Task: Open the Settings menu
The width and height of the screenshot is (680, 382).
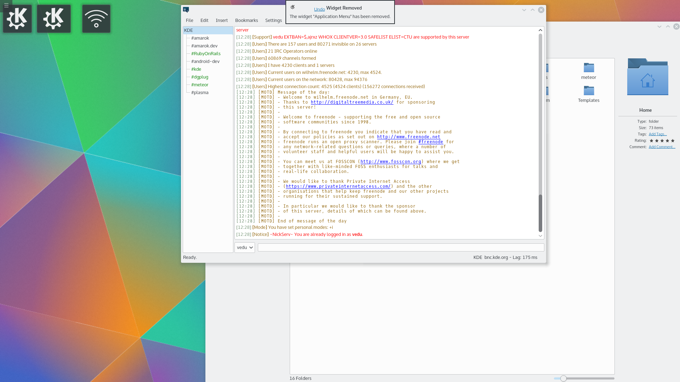Action: coord(273,21)
